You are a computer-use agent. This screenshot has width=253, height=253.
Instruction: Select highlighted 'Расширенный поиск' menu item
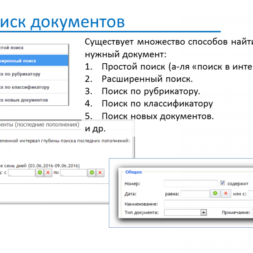click(34, 61)
